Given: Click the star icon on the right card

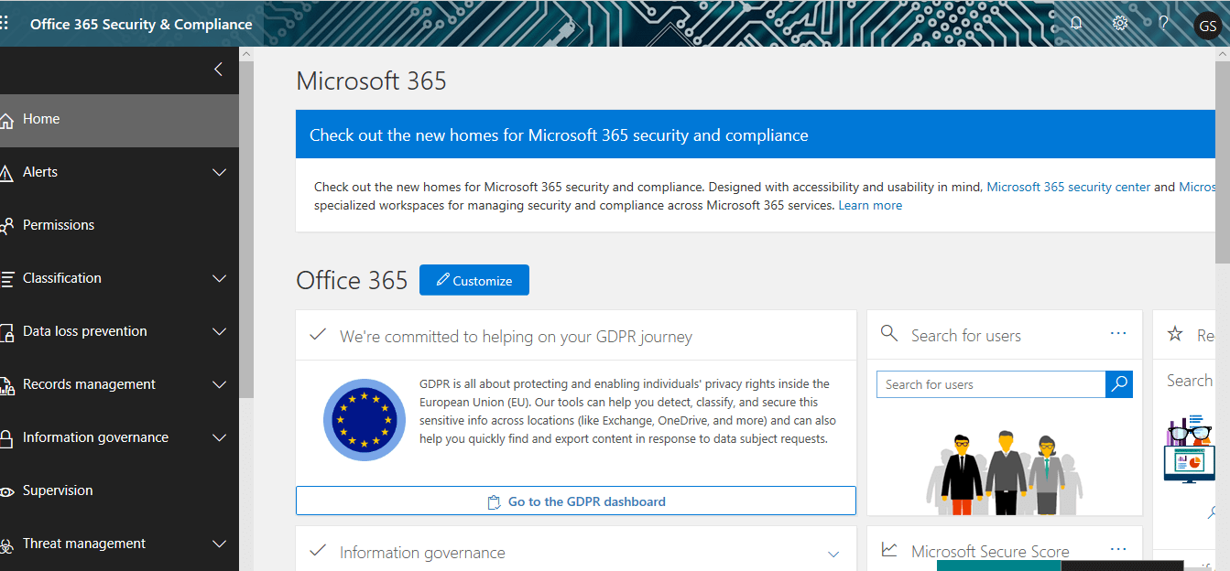Looking at the screenshot, I should [x=1175, y=334].
